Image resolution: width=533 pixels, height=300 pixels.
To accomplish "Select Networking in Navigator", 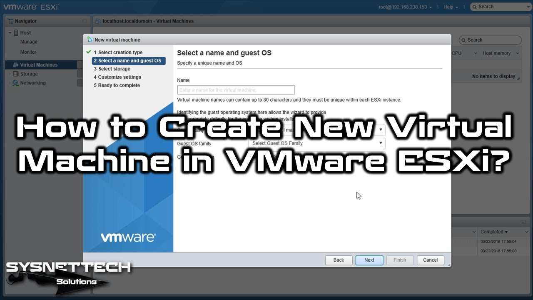I will pos(33,83).
